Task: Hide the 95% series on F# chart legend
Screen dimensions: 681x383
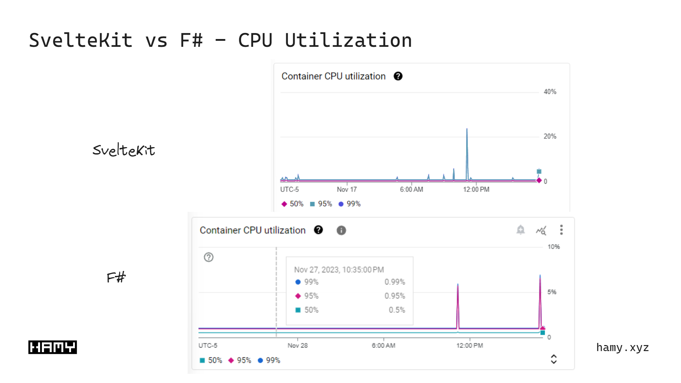Action: point(240,360)
